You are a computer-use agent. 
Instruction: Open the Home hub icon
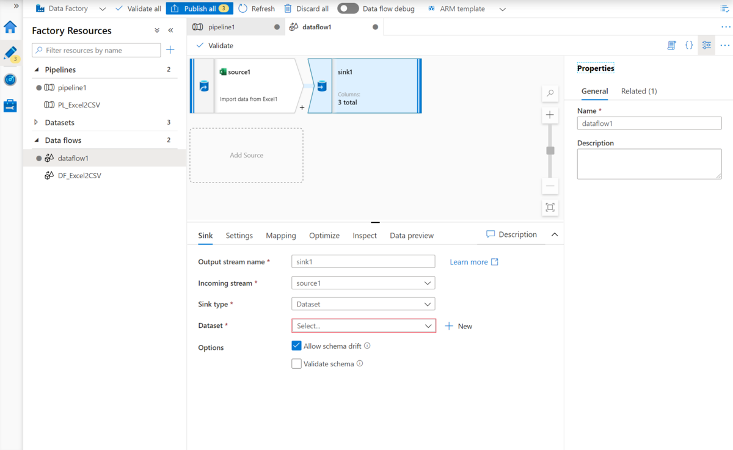point(10,27)
